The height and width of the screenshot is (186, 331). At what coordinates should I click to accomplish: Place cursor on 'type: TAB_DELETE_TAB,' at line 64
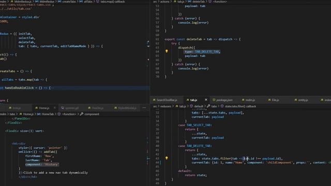point(202,52)
